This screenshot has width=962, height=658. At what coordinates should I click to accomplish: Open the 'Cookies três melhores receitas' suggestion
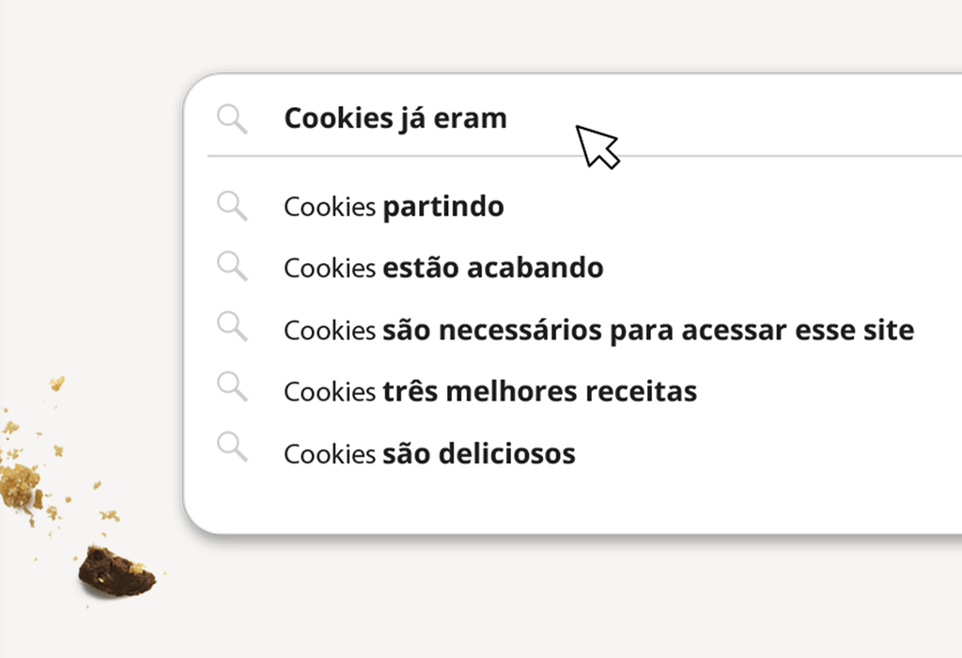(490, 391)
